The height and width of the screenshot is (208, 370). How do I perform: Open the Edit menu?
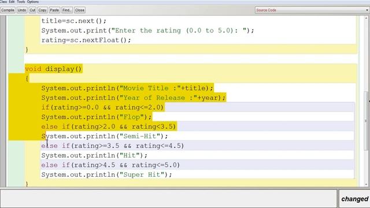click(12, 2)
